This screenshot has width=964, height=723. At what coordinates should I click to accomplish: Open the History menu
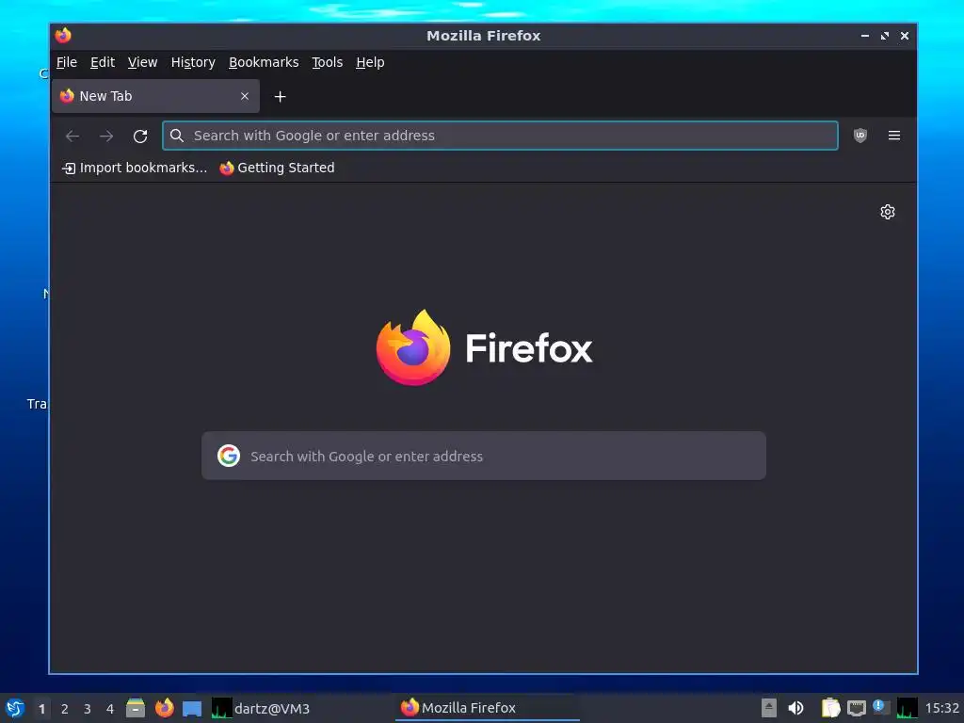193,62
